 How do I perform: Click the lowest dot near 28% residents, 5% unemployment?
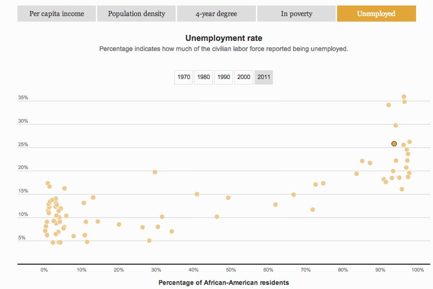(149, 240)
